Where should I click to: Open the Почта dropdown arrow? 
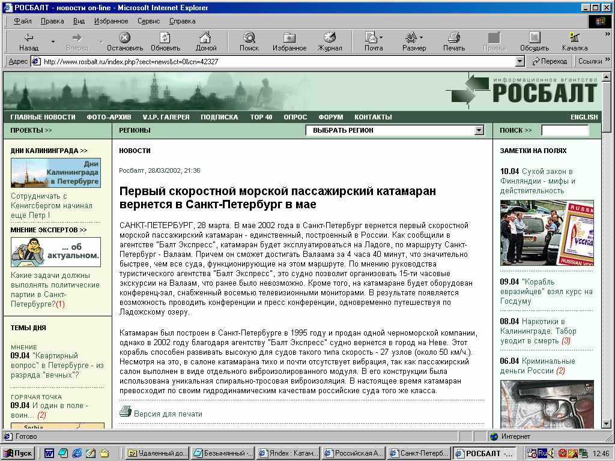[x=381, y=38]
